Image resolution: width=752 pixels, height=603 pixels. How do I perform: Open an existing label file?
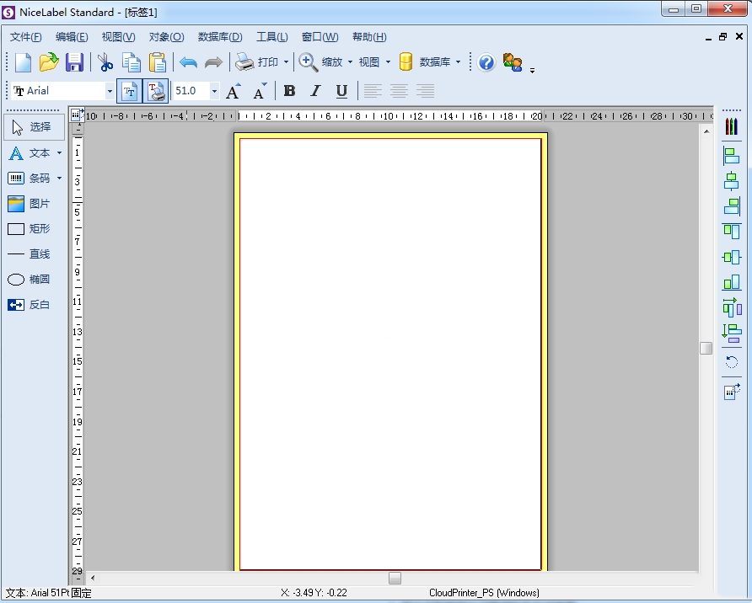coord(48,62)
